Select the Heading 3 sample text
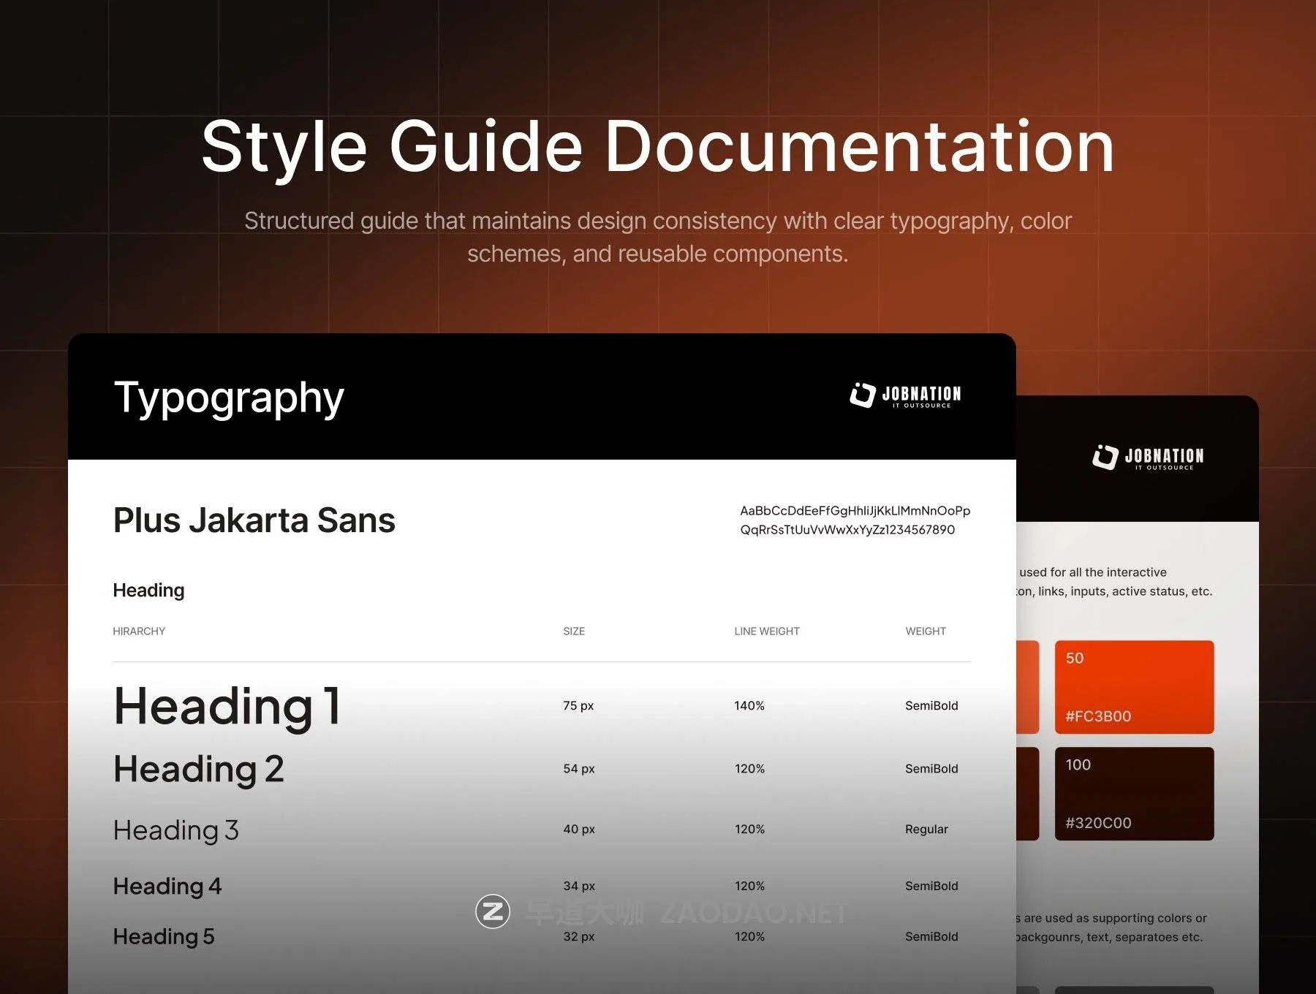The height and width of the screenshot is (994, 1316). [175, 830]
